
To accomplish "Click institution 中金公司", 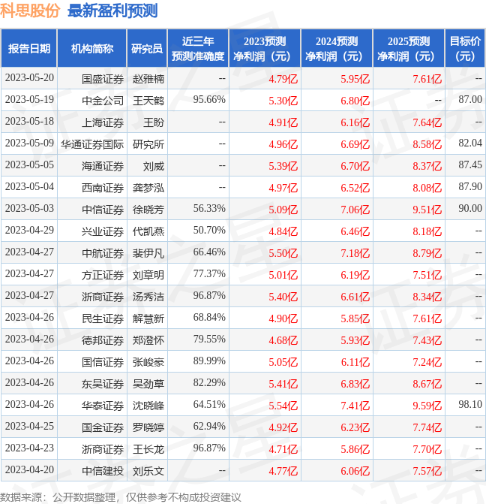I will coord(103,101).
